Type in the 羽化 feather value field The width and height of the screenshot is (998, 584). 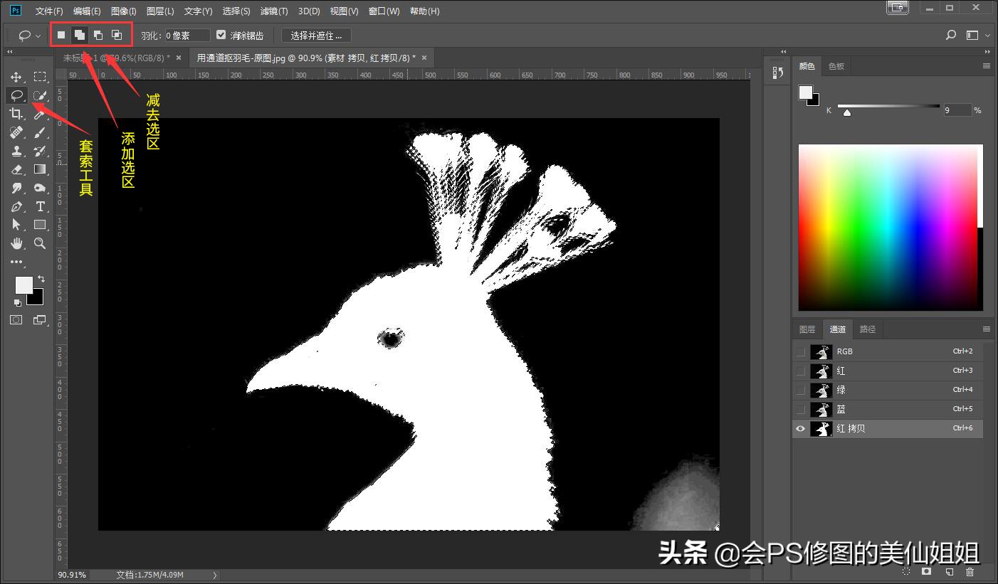pyautogui.click(x=187, y=35)
